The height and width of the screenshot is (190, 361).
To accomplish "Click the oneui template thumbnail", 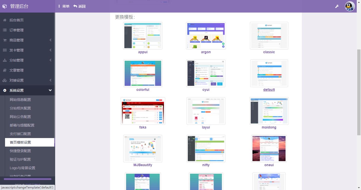I will coord(269,148).
